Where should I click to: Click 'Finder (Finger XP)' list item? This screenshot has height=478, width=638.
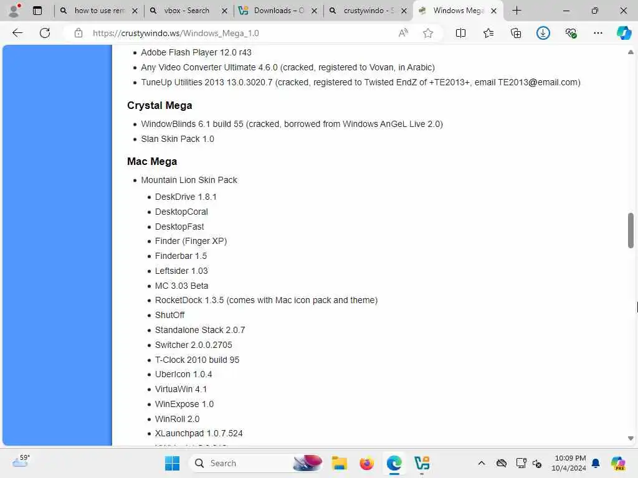click(x=191, y=241)
